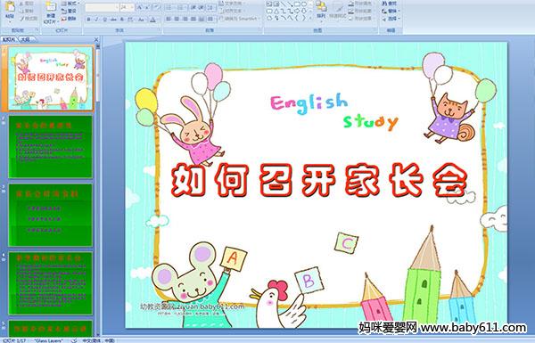Toggle Text Shadow formatting

point(122,20)
